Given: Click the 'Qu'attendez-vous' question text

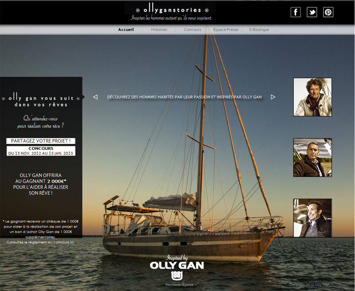Looking at the screenshot, I should coord(41,122).
